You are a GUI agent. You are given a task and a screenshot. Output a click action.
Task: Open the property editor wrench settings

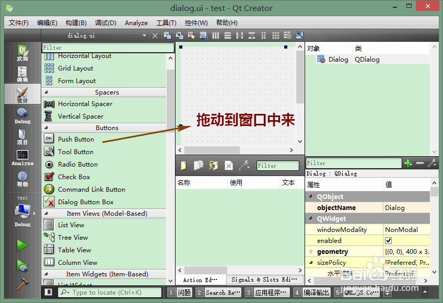[432, 163]
